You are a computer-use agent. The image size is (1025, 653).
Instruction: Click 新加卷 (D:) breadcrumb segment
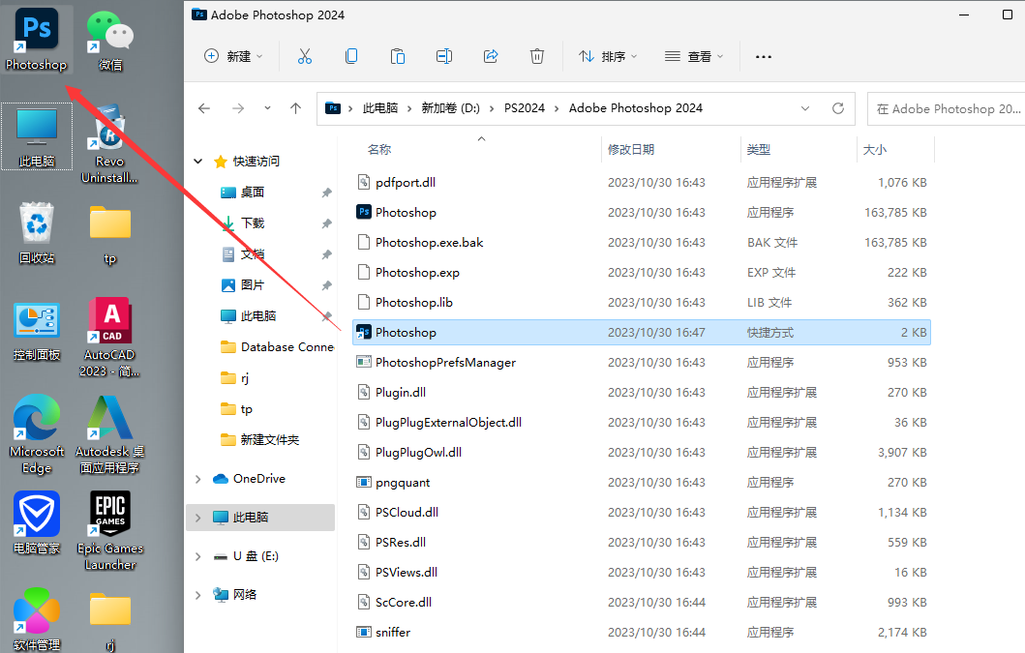[x=450, y=108]
